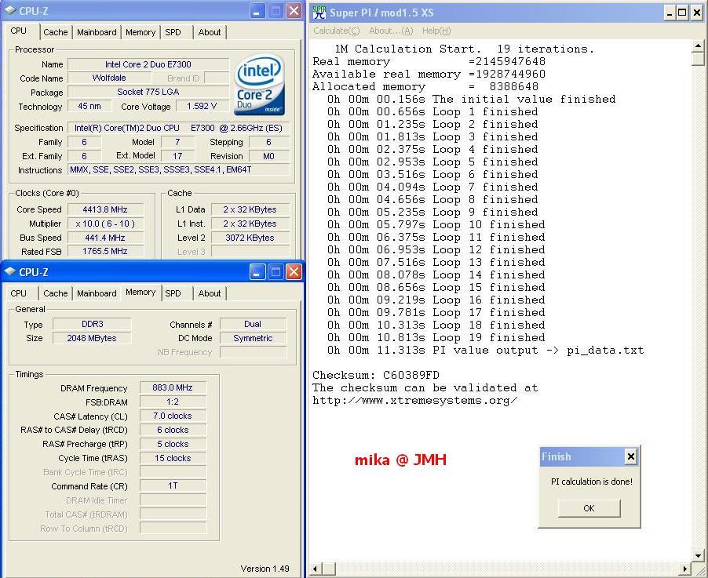Screen dimensions: 708x578
Task: Click the Cycle Time value '15 clocks'
Action: [173, 458]
